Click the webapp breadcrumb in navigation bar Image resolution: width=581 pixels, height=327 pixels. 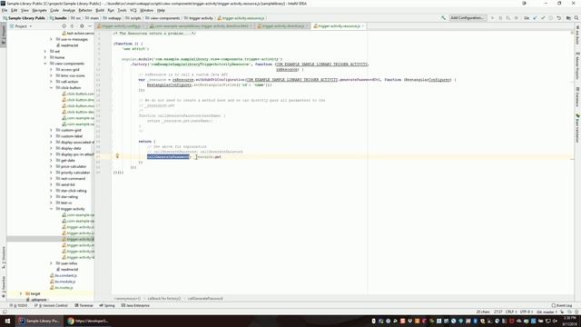113,18
